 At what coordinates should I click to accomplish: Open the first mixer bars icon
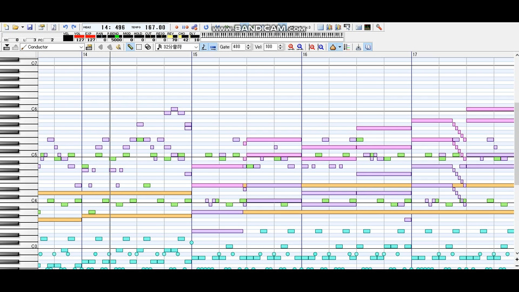(x=329, y=27)
